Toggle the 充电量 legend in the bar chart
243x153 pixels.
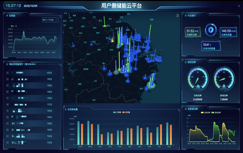click(116, 112)
